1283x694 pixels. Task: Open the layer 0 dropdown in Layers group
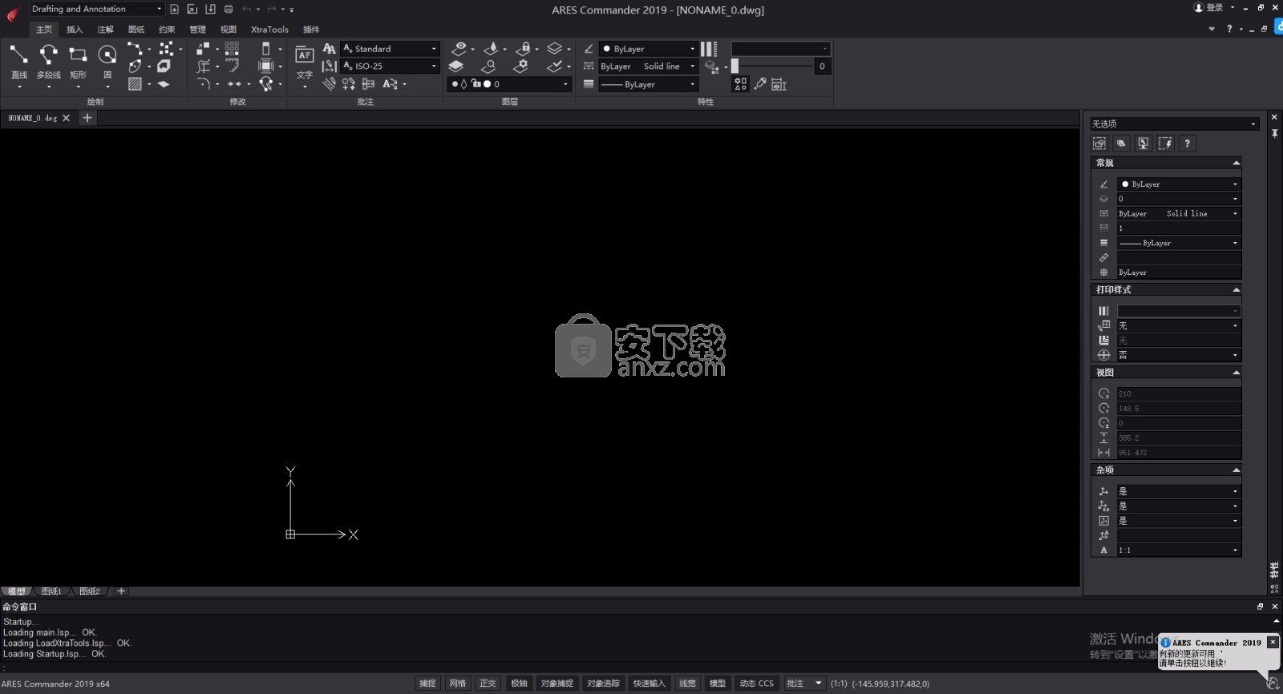tap(509, 84)
